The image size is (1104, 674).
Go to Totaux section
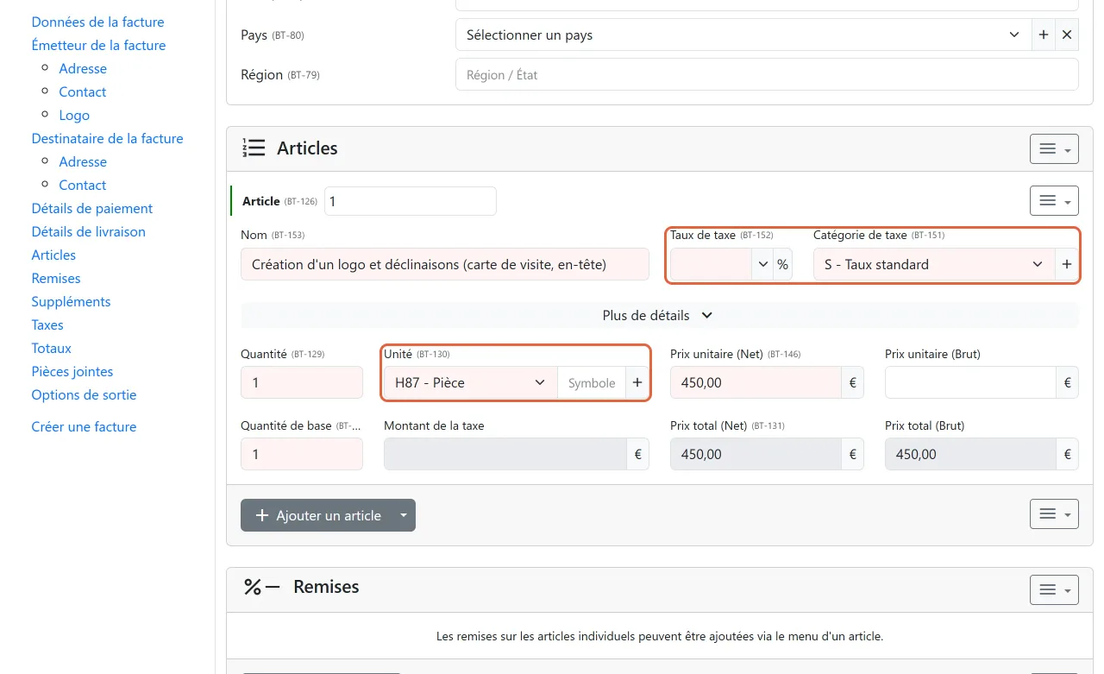tap(52, 348)
